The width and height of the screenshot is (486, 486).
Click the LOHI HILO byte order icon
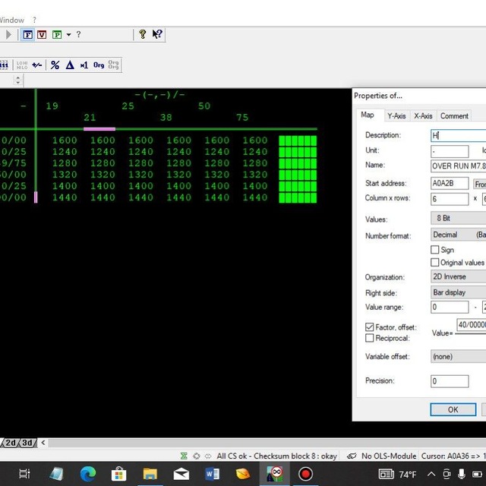(22, 65)
